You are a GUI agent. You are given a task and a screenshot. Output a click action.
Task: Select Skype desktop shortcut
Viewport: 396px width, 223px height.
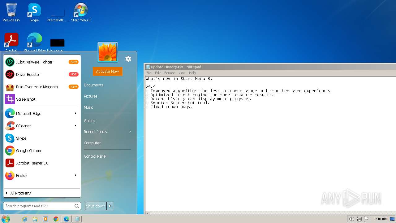34,12
